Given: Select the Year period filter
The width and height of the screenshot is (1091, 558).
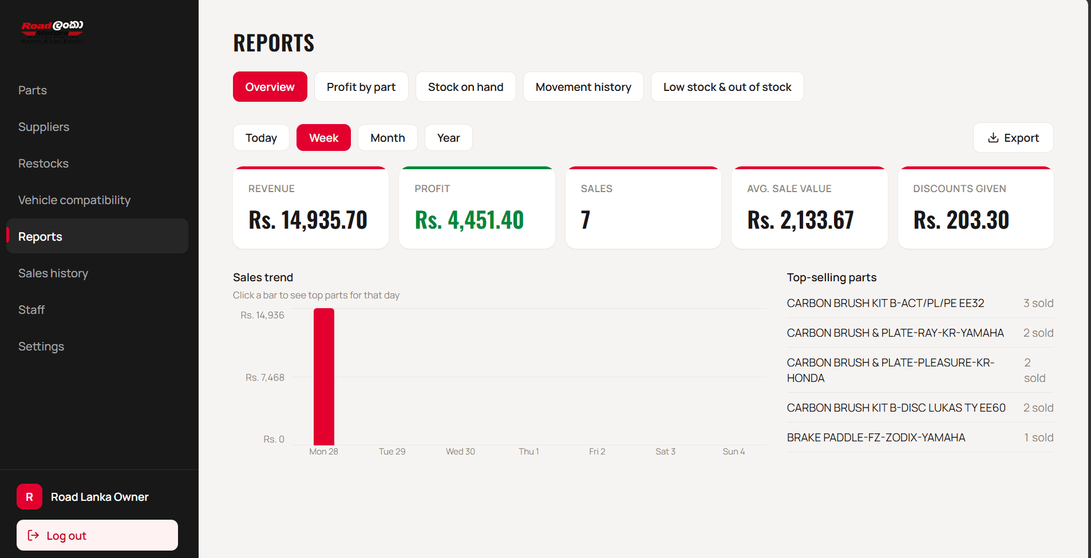Looking at the screenshot, I should [449, 138].
